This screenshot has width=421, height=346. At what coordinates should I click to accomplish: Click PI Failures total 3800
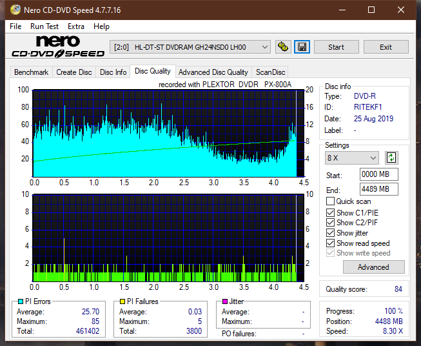tap(194, 331)
